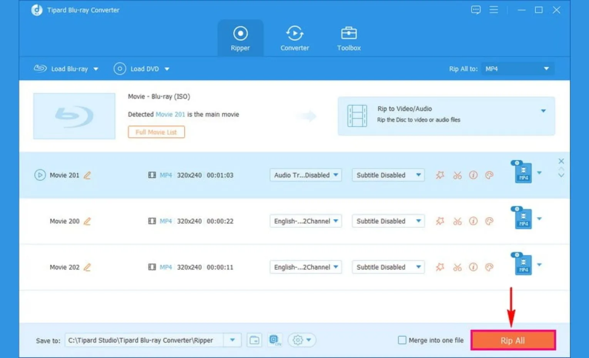Show media info for Movie 202
The width and height of the screenshot is (589, 358).
pyautogui.click(x=473, y=267)
